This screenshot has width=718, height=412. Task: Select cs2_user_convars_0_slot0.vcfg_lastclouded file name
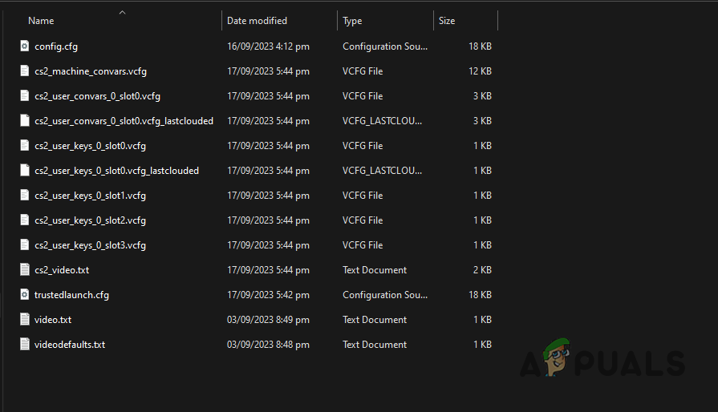click(124, 121)
